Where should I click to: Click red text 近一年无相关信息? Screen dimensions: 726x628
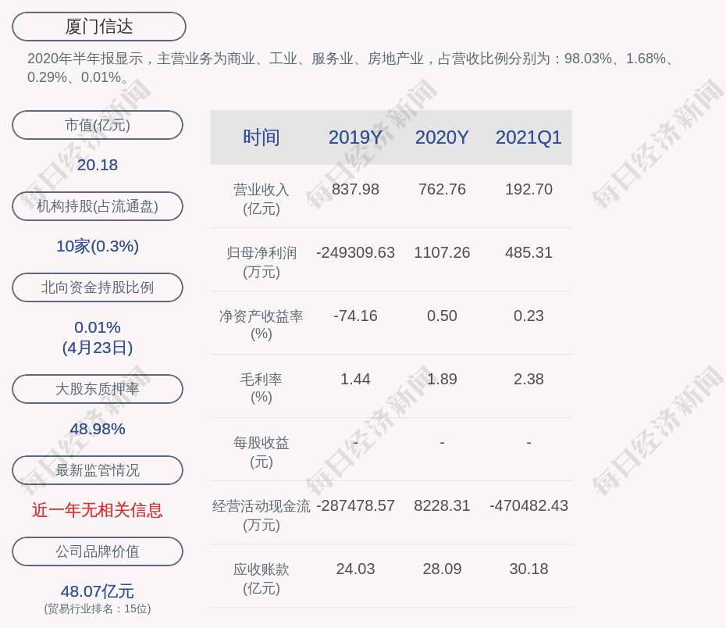tap(98, 510)
